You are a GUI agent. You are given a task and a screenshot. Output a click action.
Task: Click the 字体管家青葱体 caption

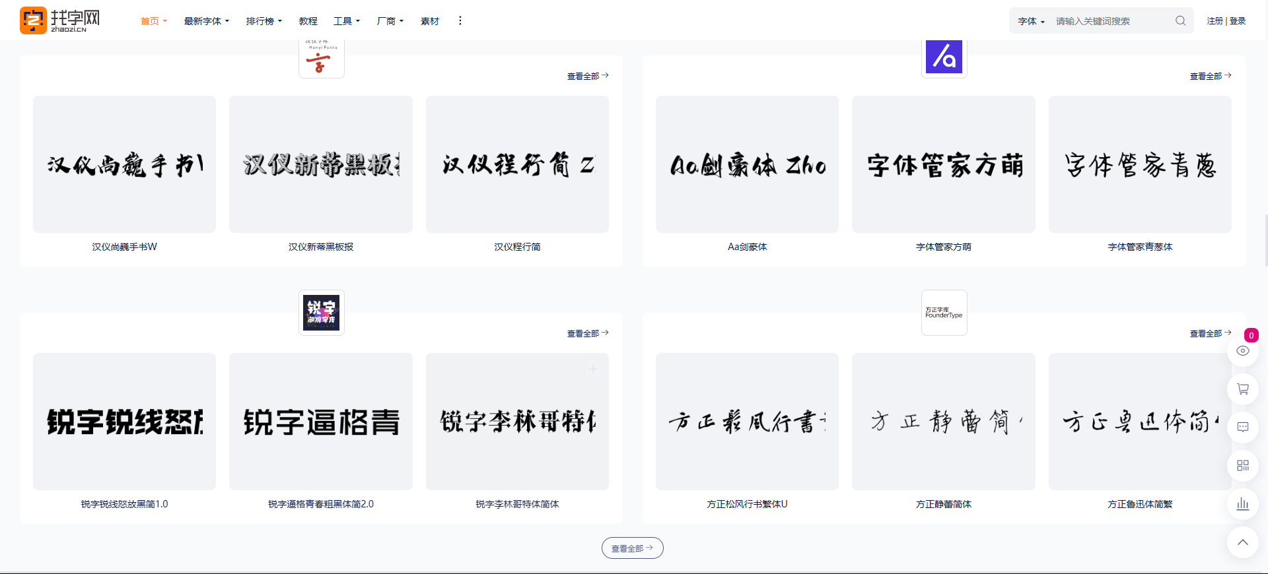[1141, 247]
